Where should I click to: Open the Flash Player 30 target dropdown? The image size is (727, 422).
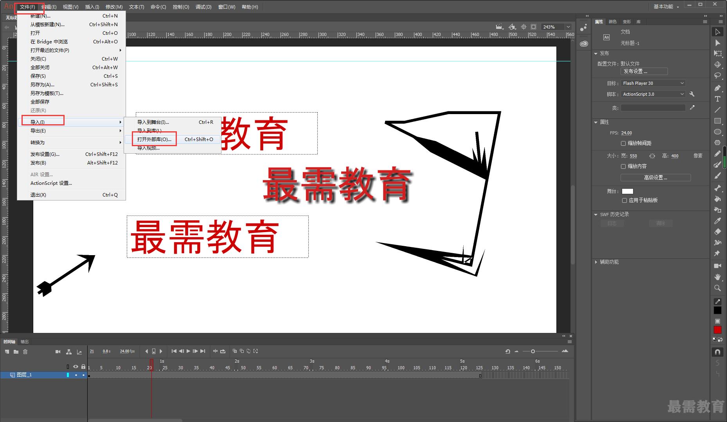coord(653,83)
